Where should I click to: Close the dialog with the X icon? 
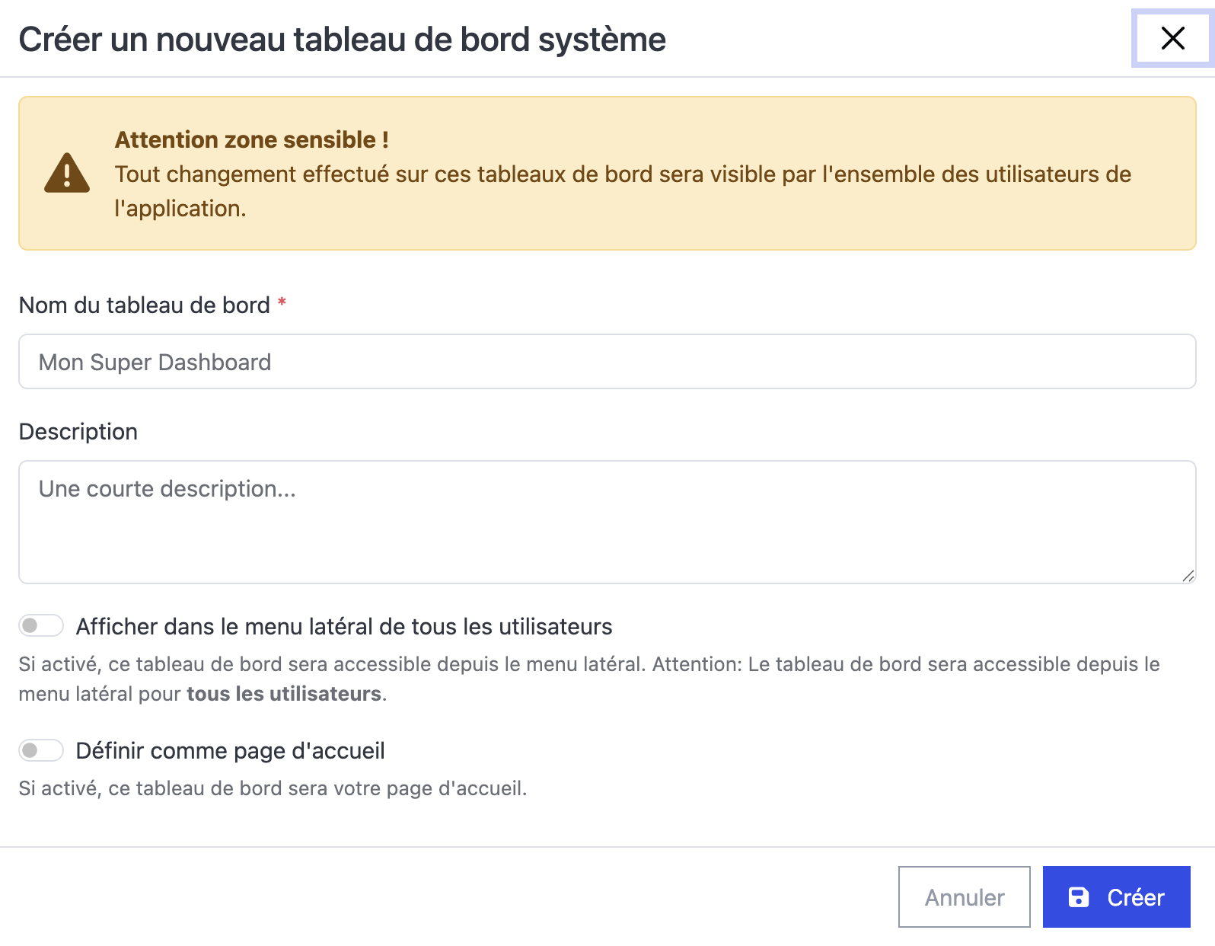tap(1172, 38)
